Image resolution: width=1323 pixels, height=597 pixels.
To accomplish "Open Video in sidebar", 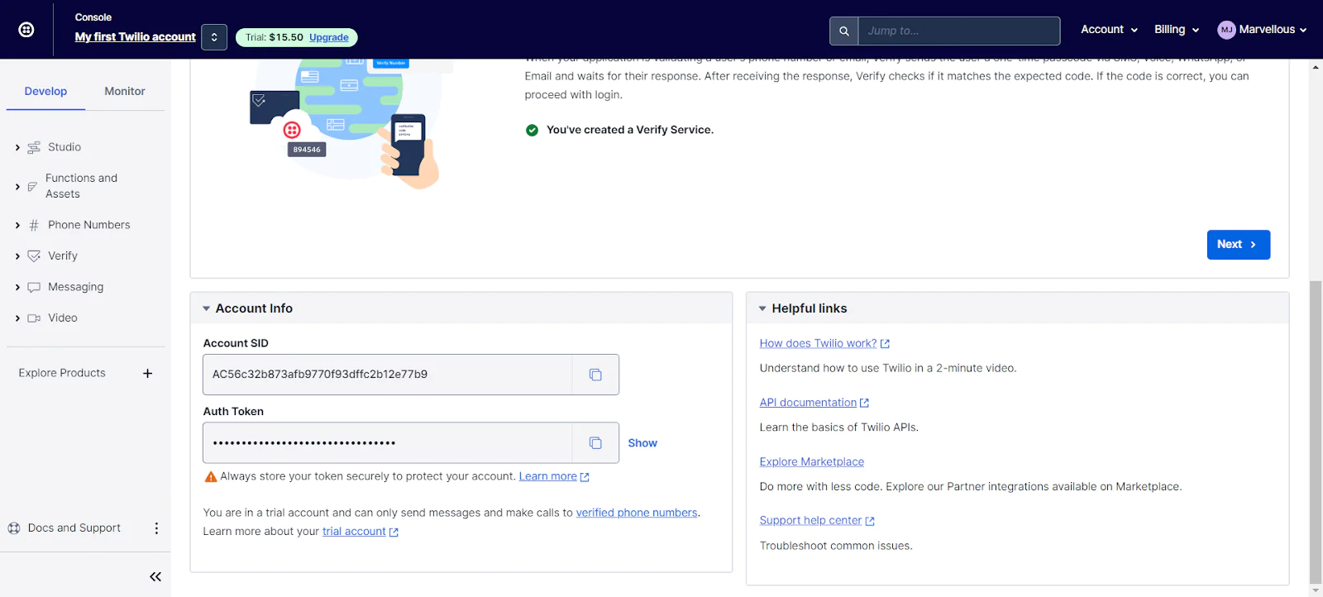I will click(x=63, y=318).
